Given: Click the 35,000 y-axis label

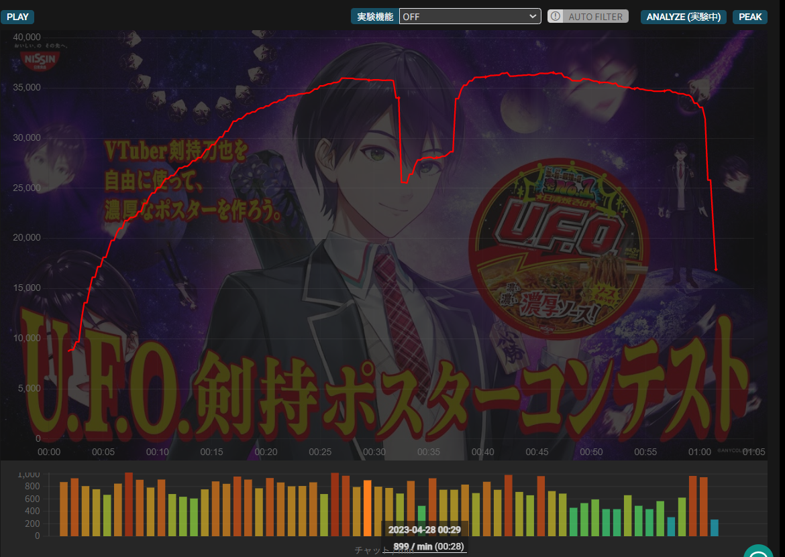Looking at the screenshot, I should (x=27, y=88).
